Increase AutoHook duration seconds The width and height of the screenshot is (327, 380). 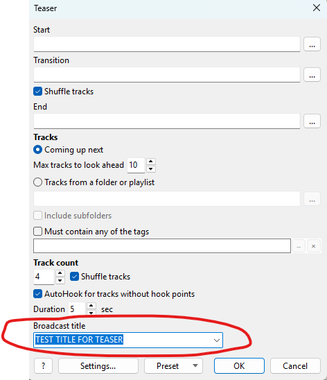coord(91,306)
